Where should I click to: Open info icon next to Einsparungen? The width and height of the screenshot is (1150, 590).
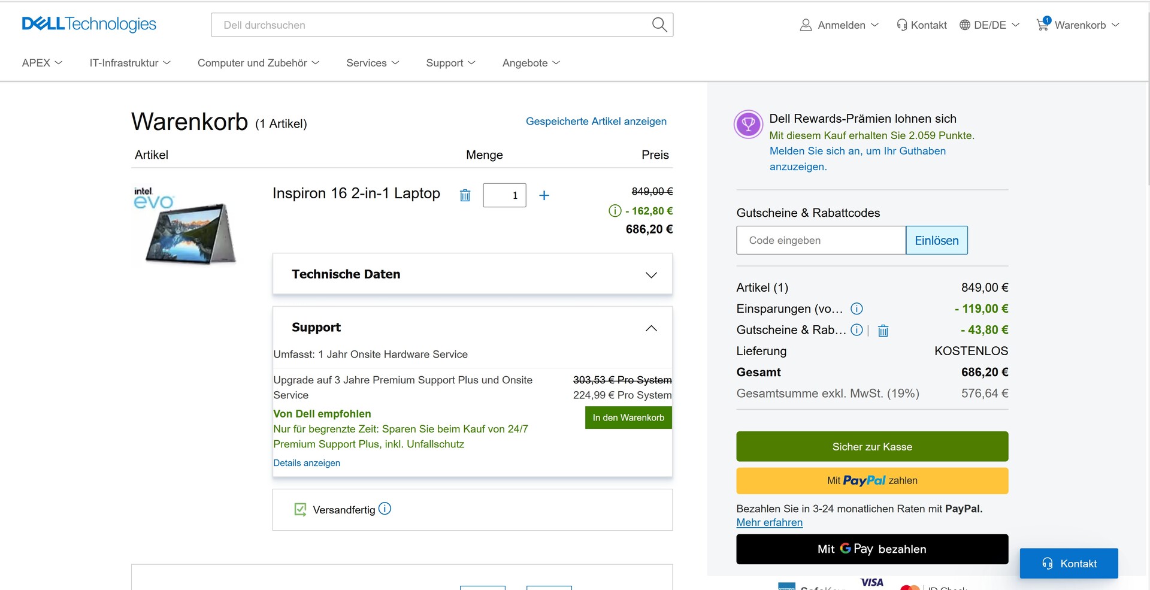[x=857, y=308]
